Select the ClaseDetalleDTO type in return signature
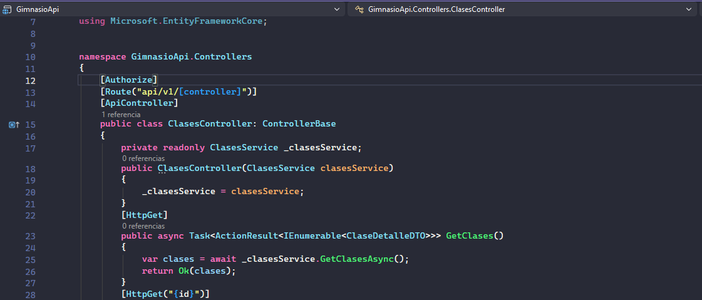 (386, 236)
